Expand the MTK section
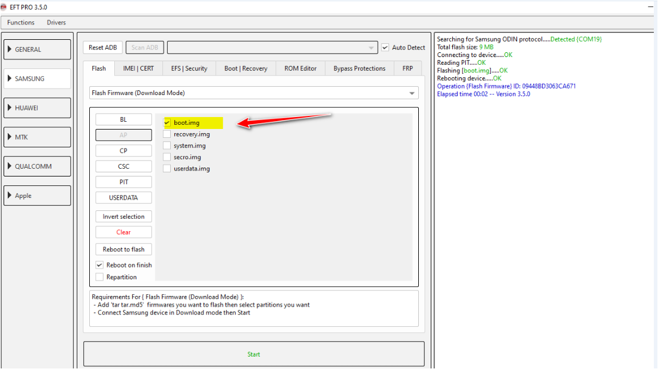This screenshot has height=372, width=658. click(x=37, y=137)
